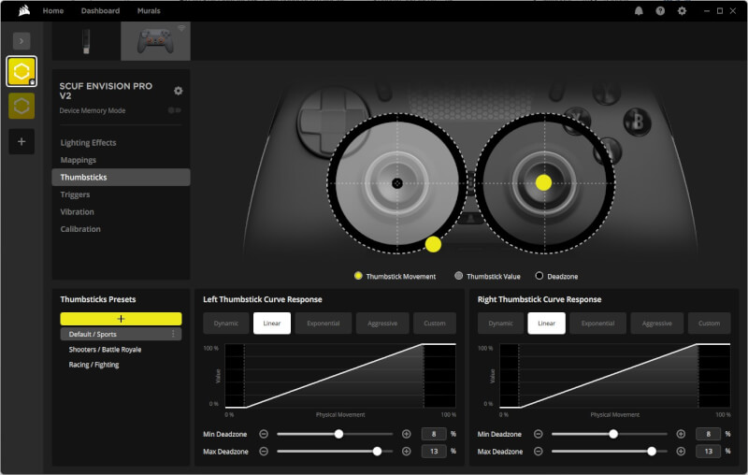748x475 pixels.
Task: Choose Dynamic curve for right thumbstick
Action: tap(500, 324)
